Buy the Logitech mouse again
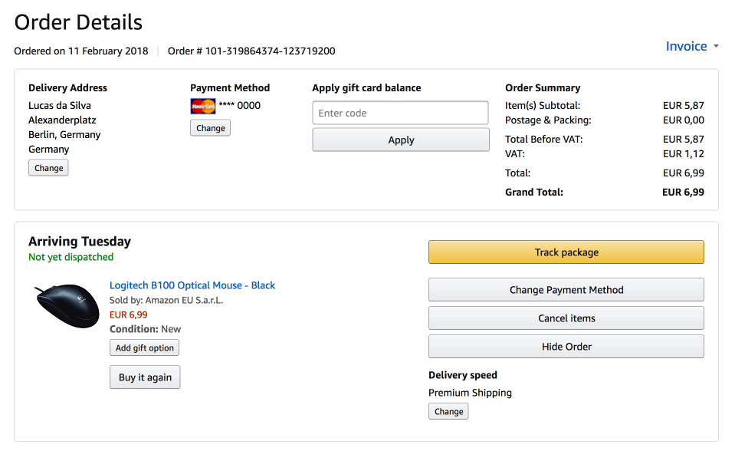The width and height of the screenshot is (735, 451). point(145,377)
